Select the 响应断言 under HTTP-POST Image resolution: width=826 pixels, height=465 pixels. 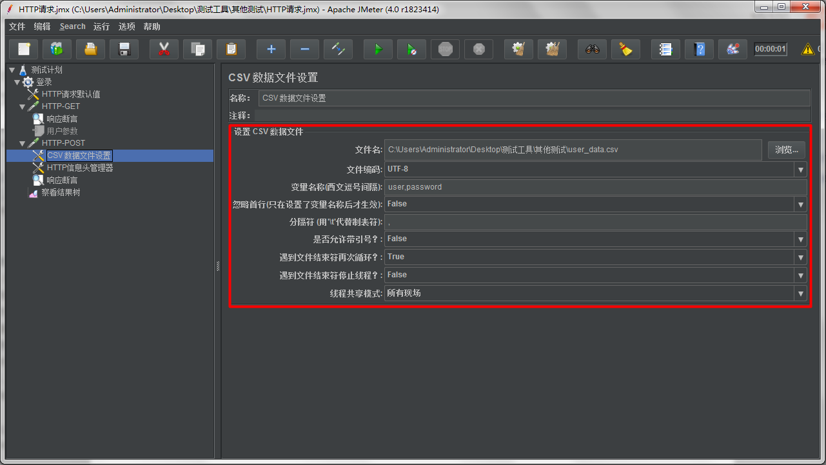(62, 180)
